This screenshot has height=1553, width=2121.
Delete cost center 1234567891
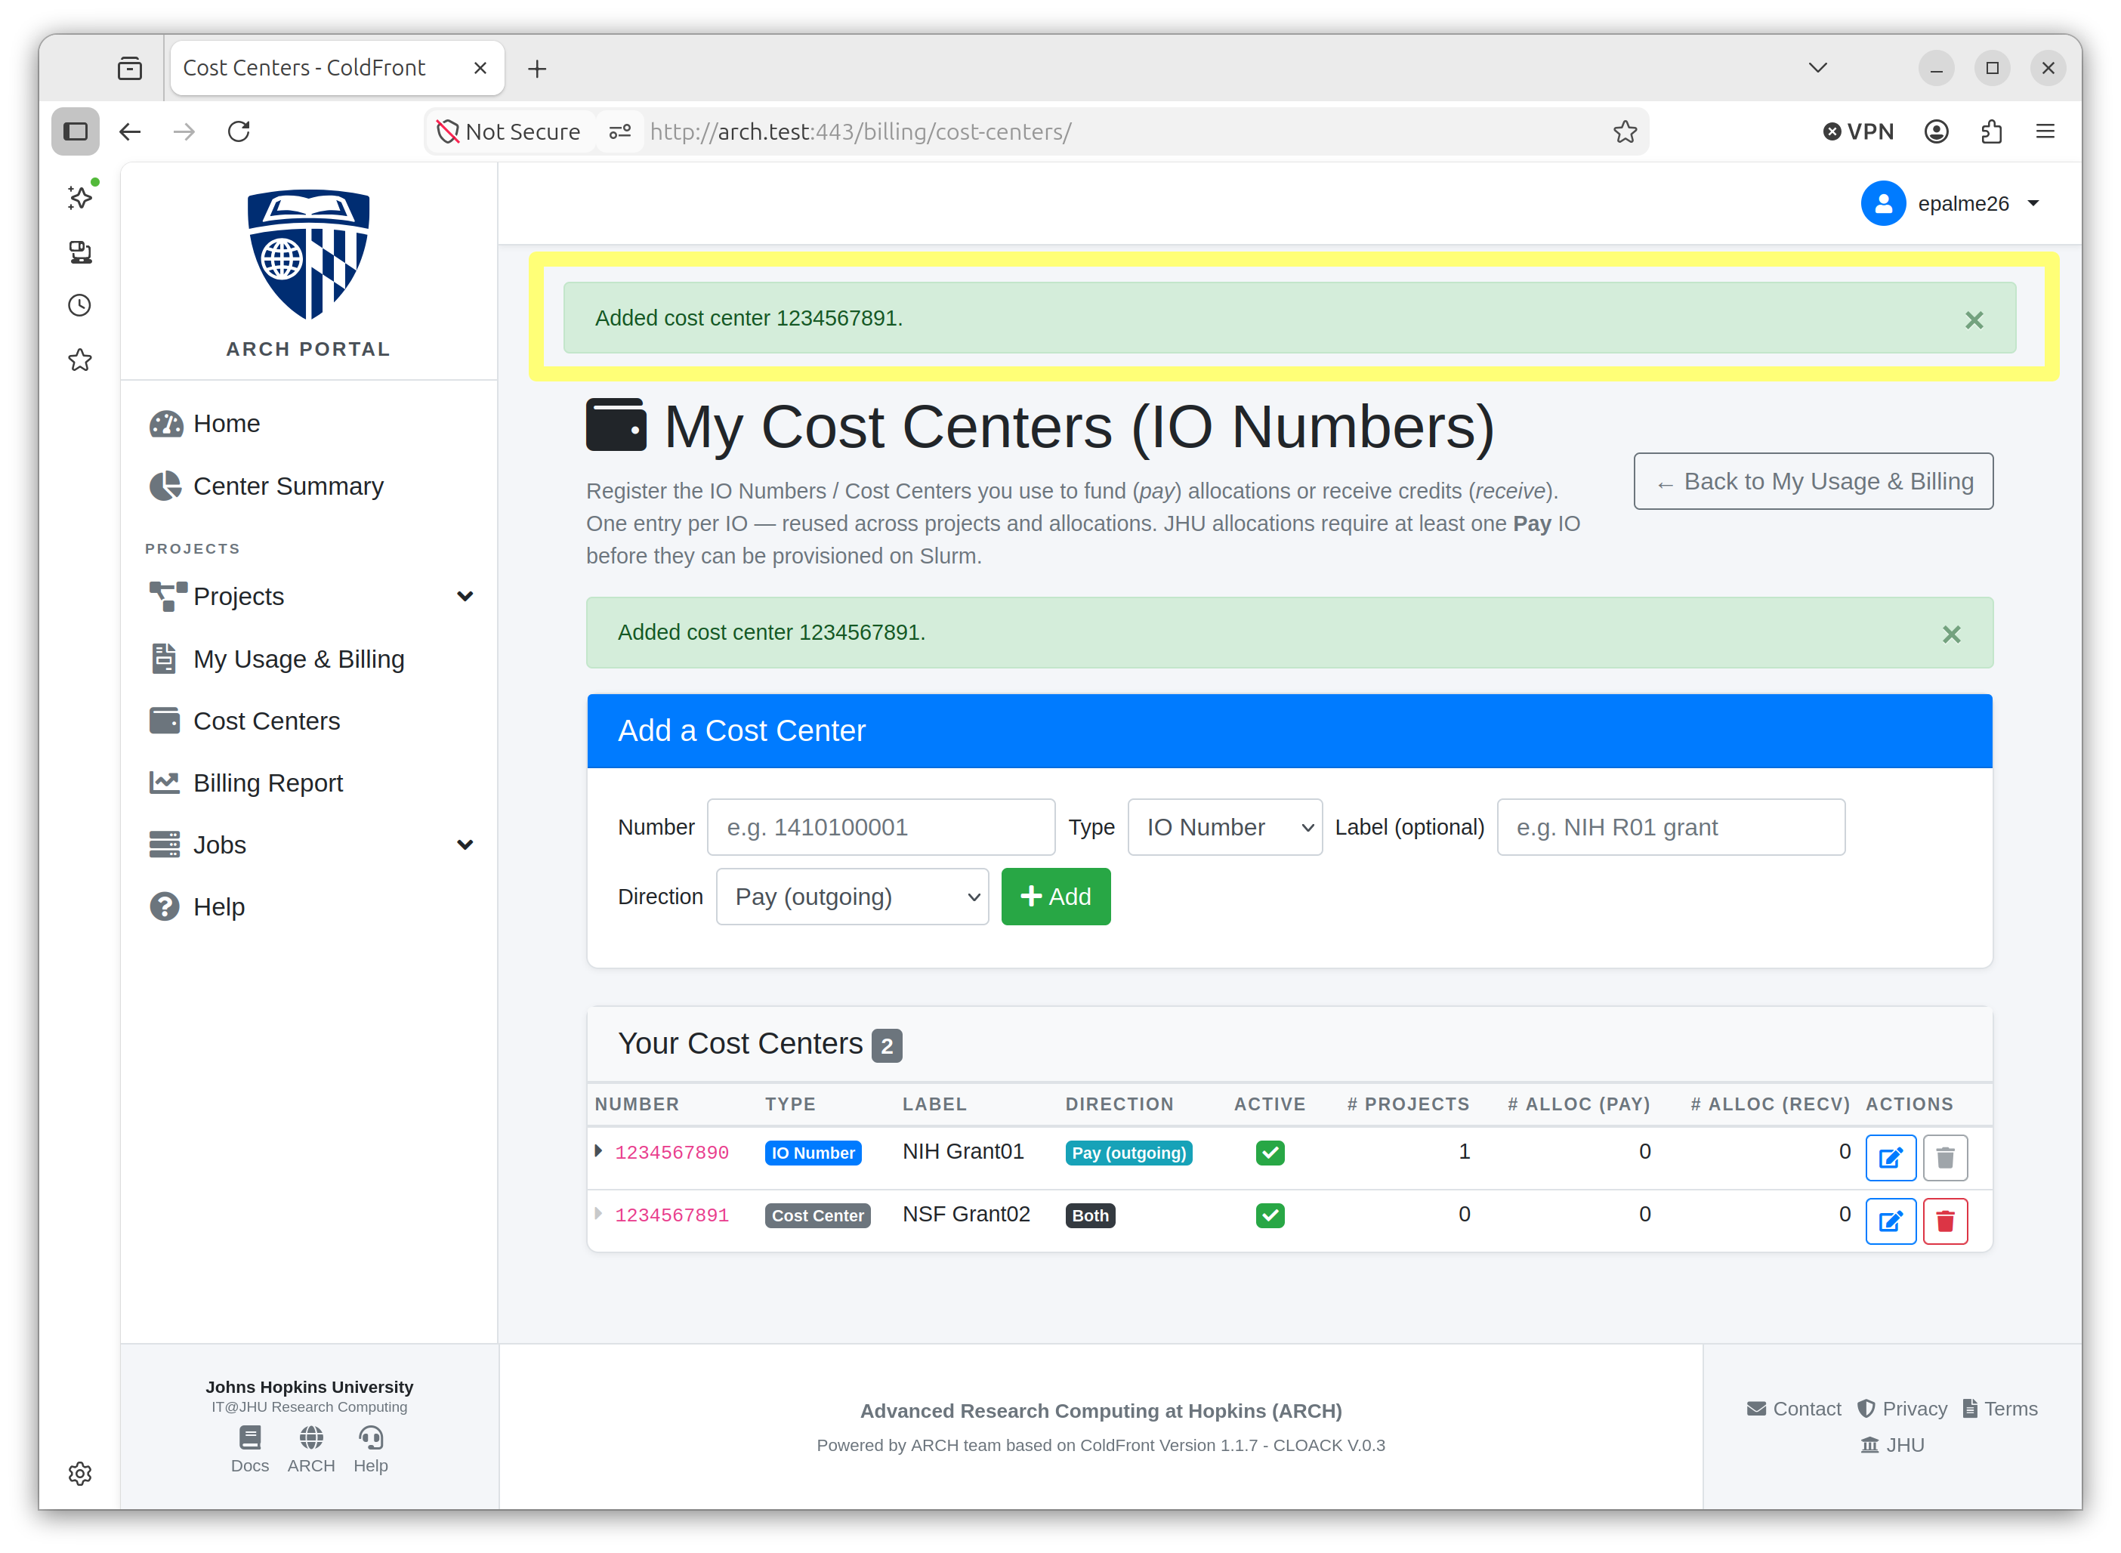coord(1944,1220)
